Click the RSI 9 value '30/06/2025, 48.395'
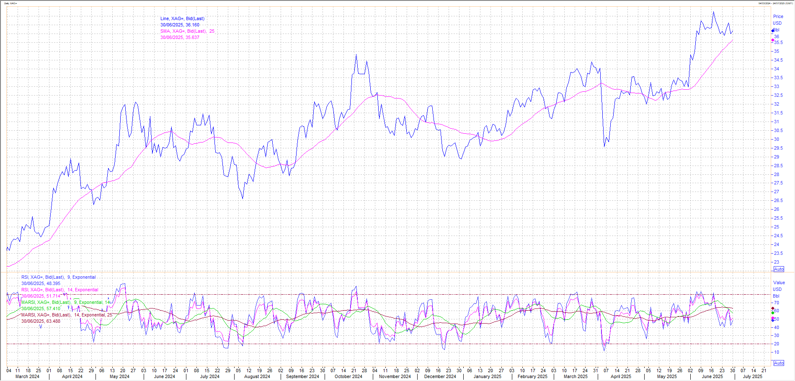The image size is (795, 381). (x=41, y=283)
